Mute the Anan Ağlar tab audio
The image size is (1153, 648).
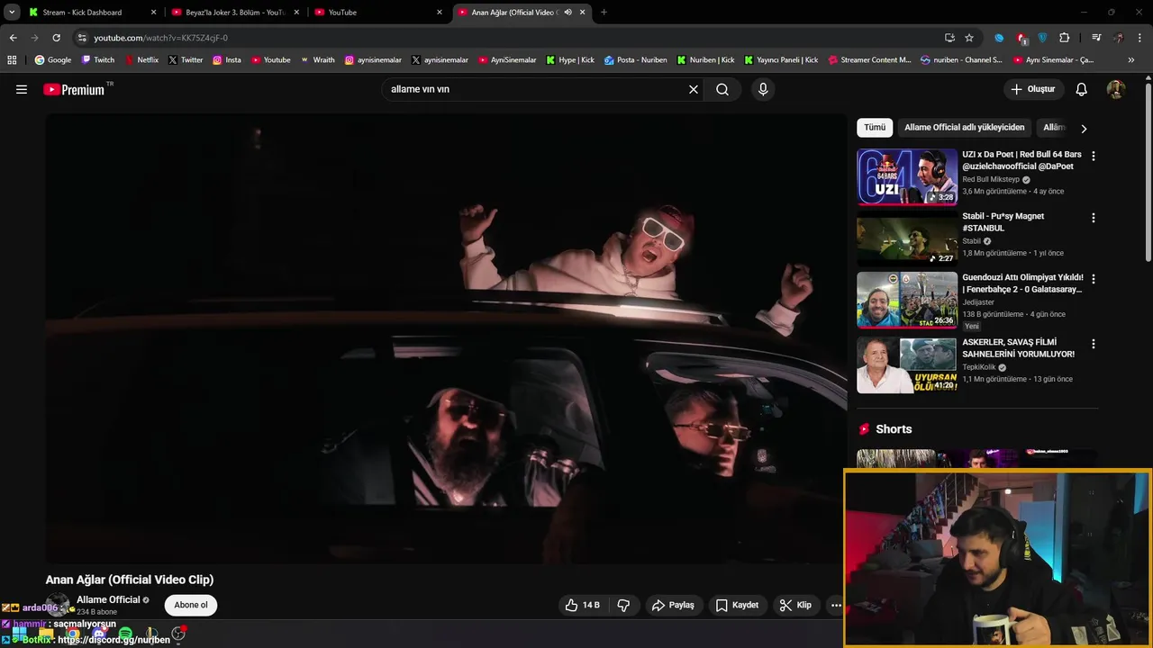coord(567,13)
